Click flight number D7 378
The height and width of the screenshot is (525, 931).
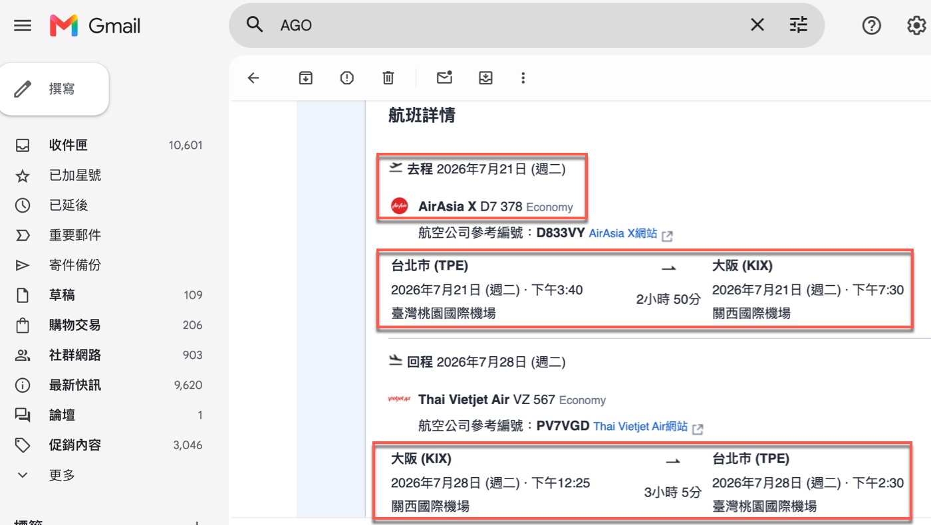(x=501, y=206)
